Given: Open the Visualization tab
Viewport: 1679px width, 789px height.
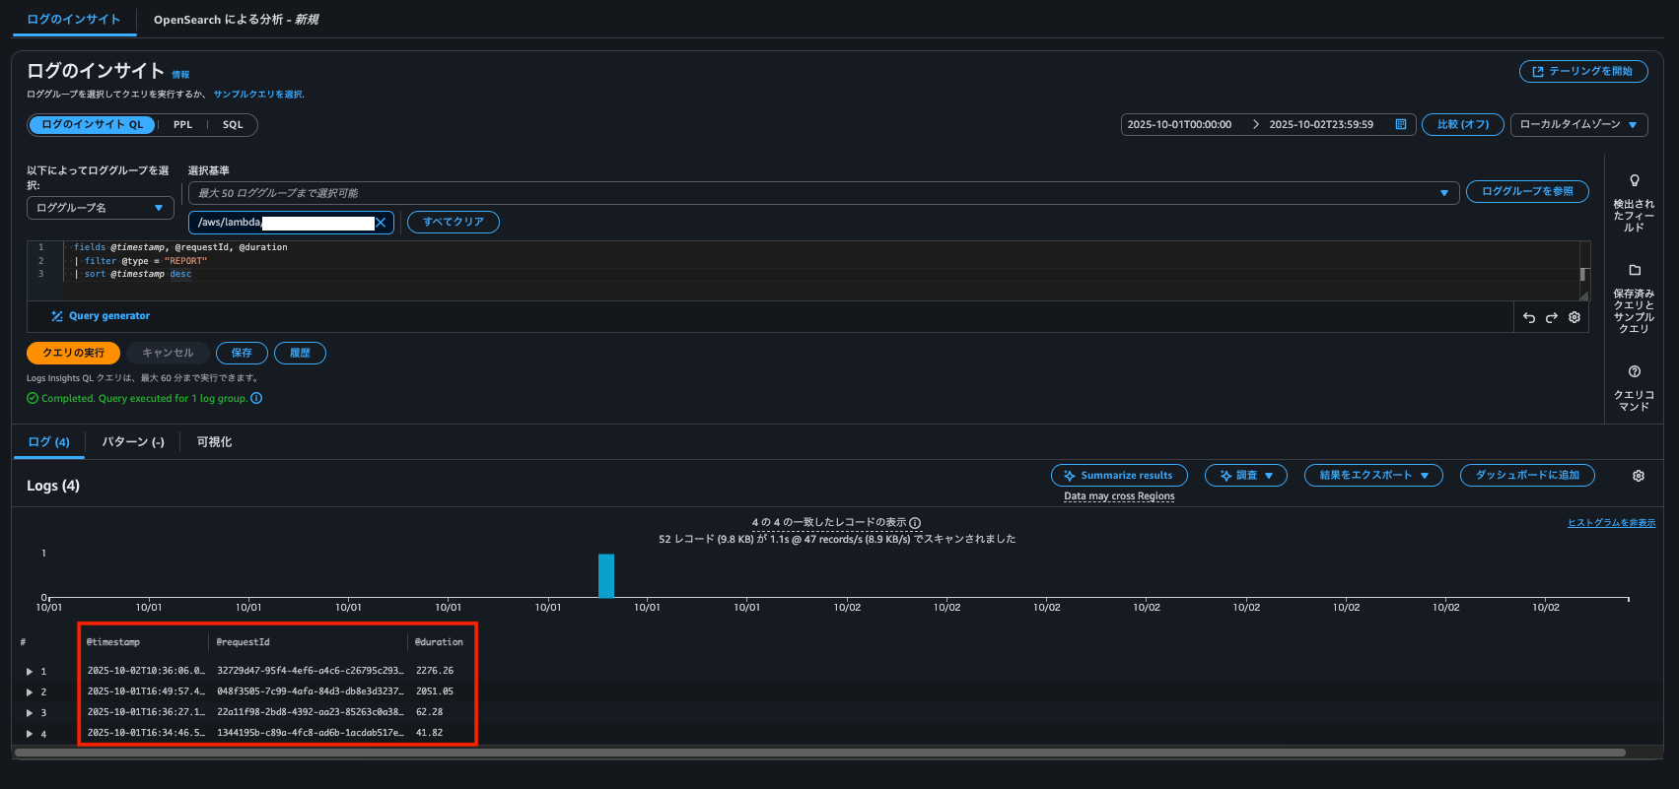Looking at the screenshot, I should click(214, 442).
